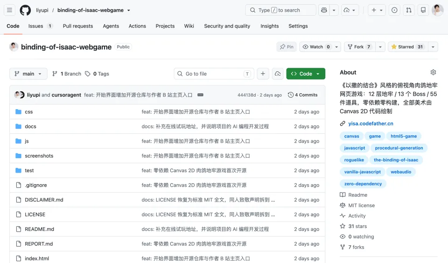Open the Copilot chat icon
Screen dimensions: 448x263
point(324,10)
